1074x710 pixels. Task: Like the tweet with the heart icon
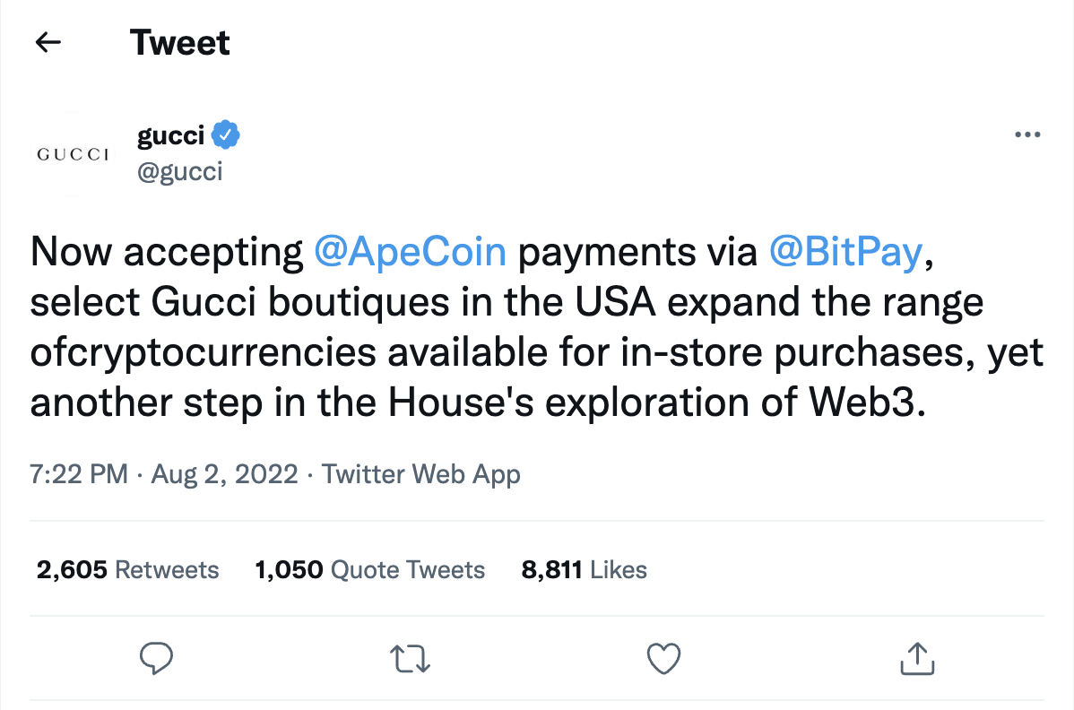click(663, 659)
